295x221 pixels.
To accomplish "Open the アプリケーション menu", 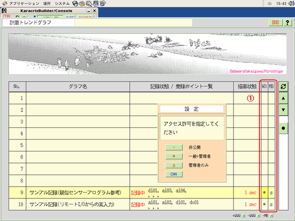I will (x=24, y=3).
